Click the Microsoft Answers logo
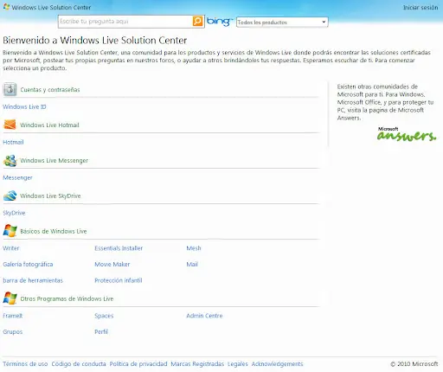 [x=407, y=134]
